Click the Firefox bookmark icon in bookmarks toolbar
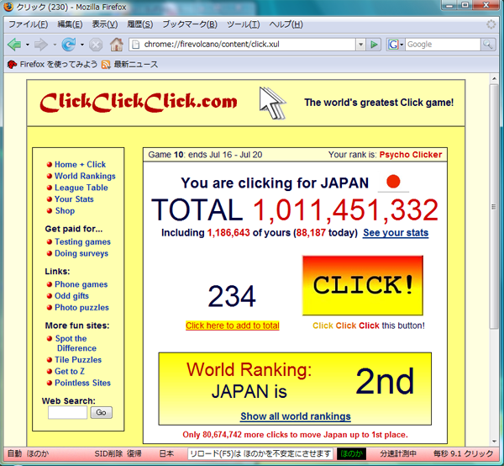The height and width of the screenshot is (466, 504). tap(13, 65)
